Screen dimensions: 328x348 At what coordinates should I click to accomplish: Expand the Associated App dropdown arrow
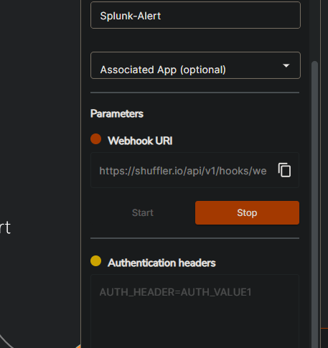(x=286, y=65)
